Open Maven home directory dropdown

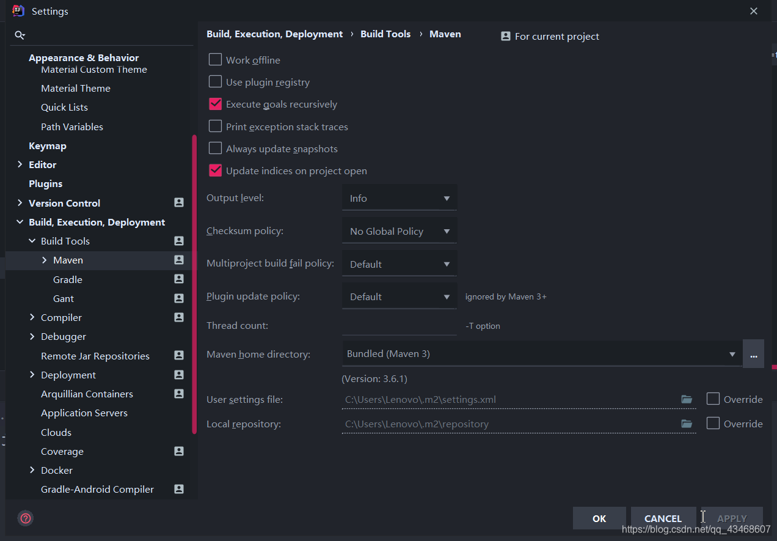[541, 354]
